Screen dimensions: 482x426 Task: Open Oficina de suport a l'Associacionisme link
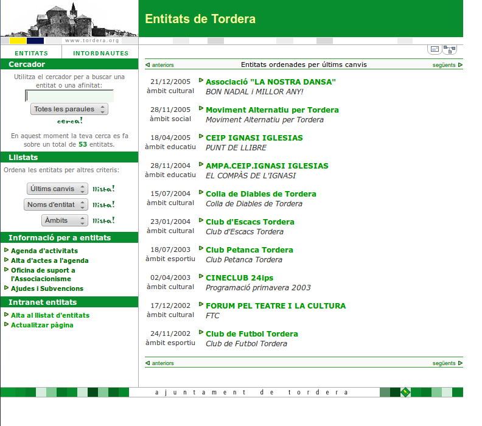pos(43,274)
